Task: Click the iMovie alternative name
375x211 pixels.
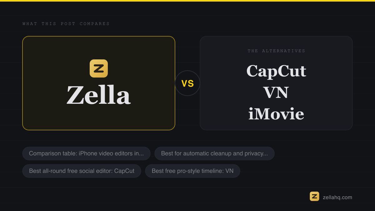Action: click(x=276, y=114)
